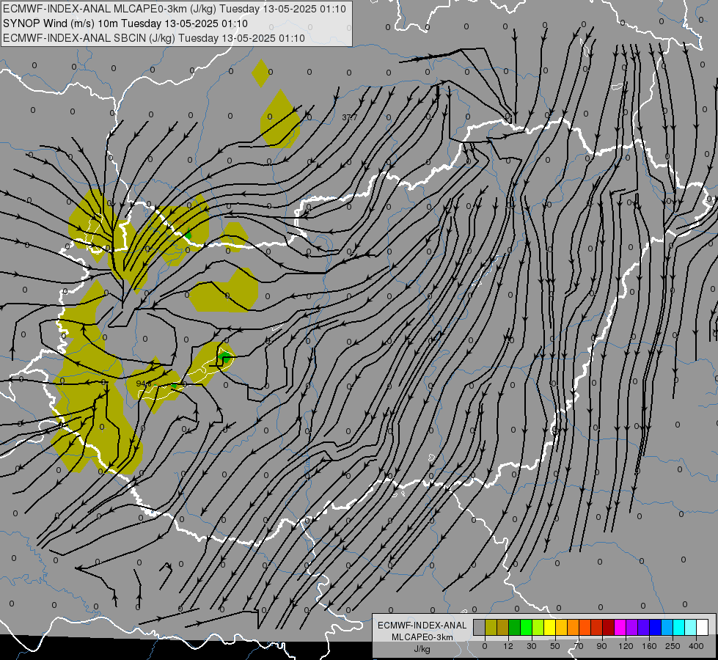718x660 pixels.
Task: Select the legend tick value 50
Action: tap(555, 646)
